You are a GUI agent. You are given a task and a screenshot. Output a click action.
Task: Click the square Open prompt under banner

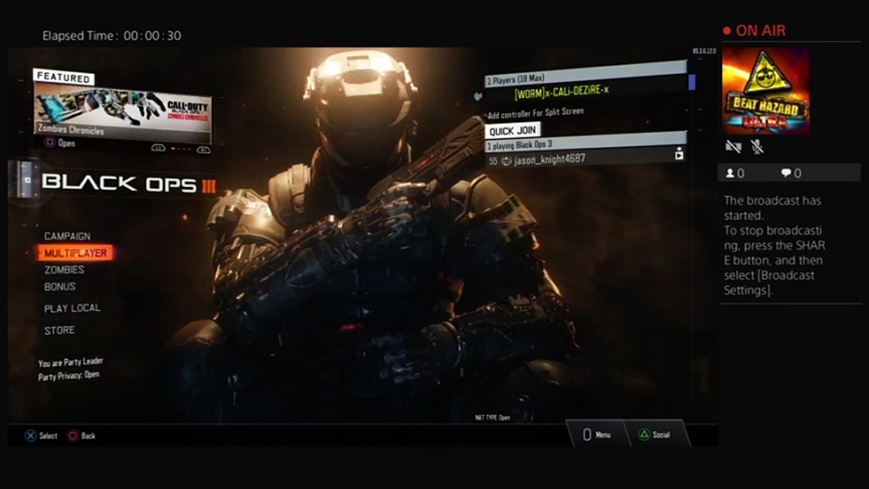(60, 143)
